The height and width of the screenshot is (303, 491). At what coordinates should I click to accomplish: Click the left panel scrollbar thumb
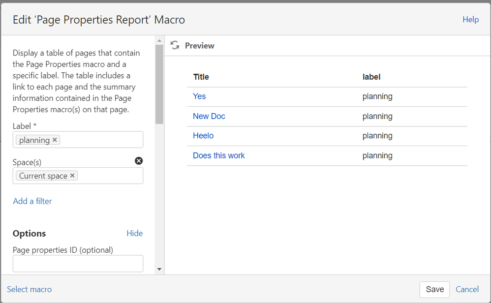[159, 84]
